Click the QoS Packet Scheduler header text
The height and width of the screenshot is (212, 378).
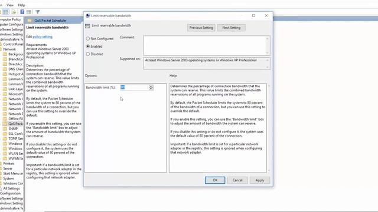[x=50, y=21]
